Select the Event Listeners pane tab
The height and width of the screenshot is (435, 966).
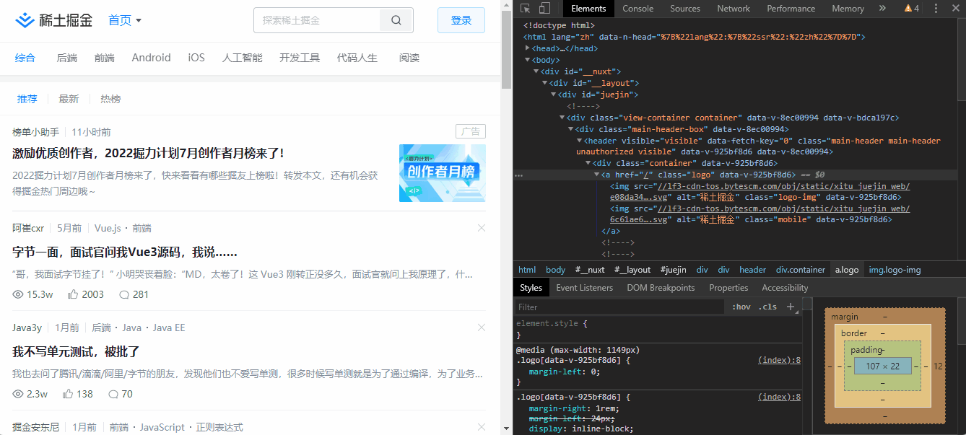pyautogui.click(x=584, y=288)
